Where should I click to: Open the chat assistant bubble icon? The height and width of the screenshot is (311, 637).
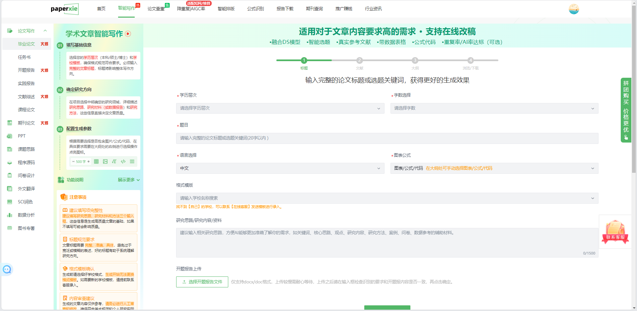[x=7, y=269]
